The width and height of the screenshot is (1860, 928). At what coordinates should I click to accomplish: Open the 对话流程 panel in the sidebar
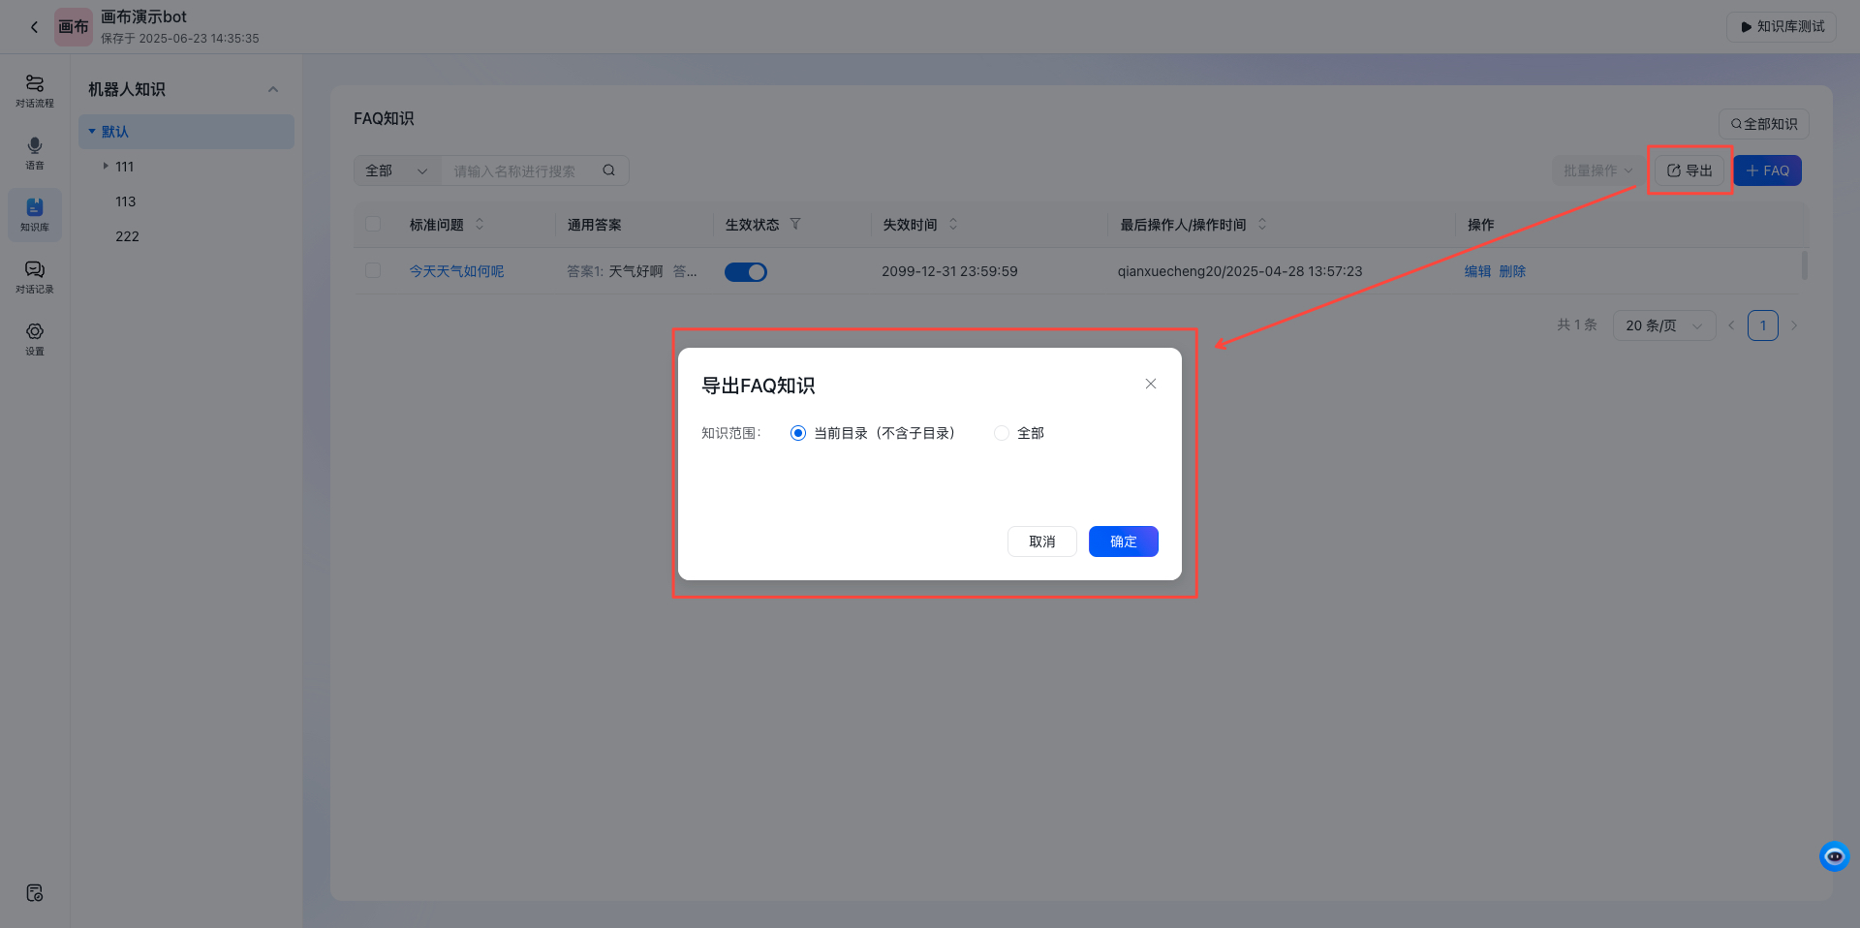click(35, 92)
